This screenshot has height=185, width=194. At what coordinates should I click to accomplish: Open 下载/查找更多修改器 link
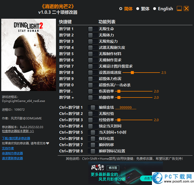pyautogui.click(x=16, y=138)
